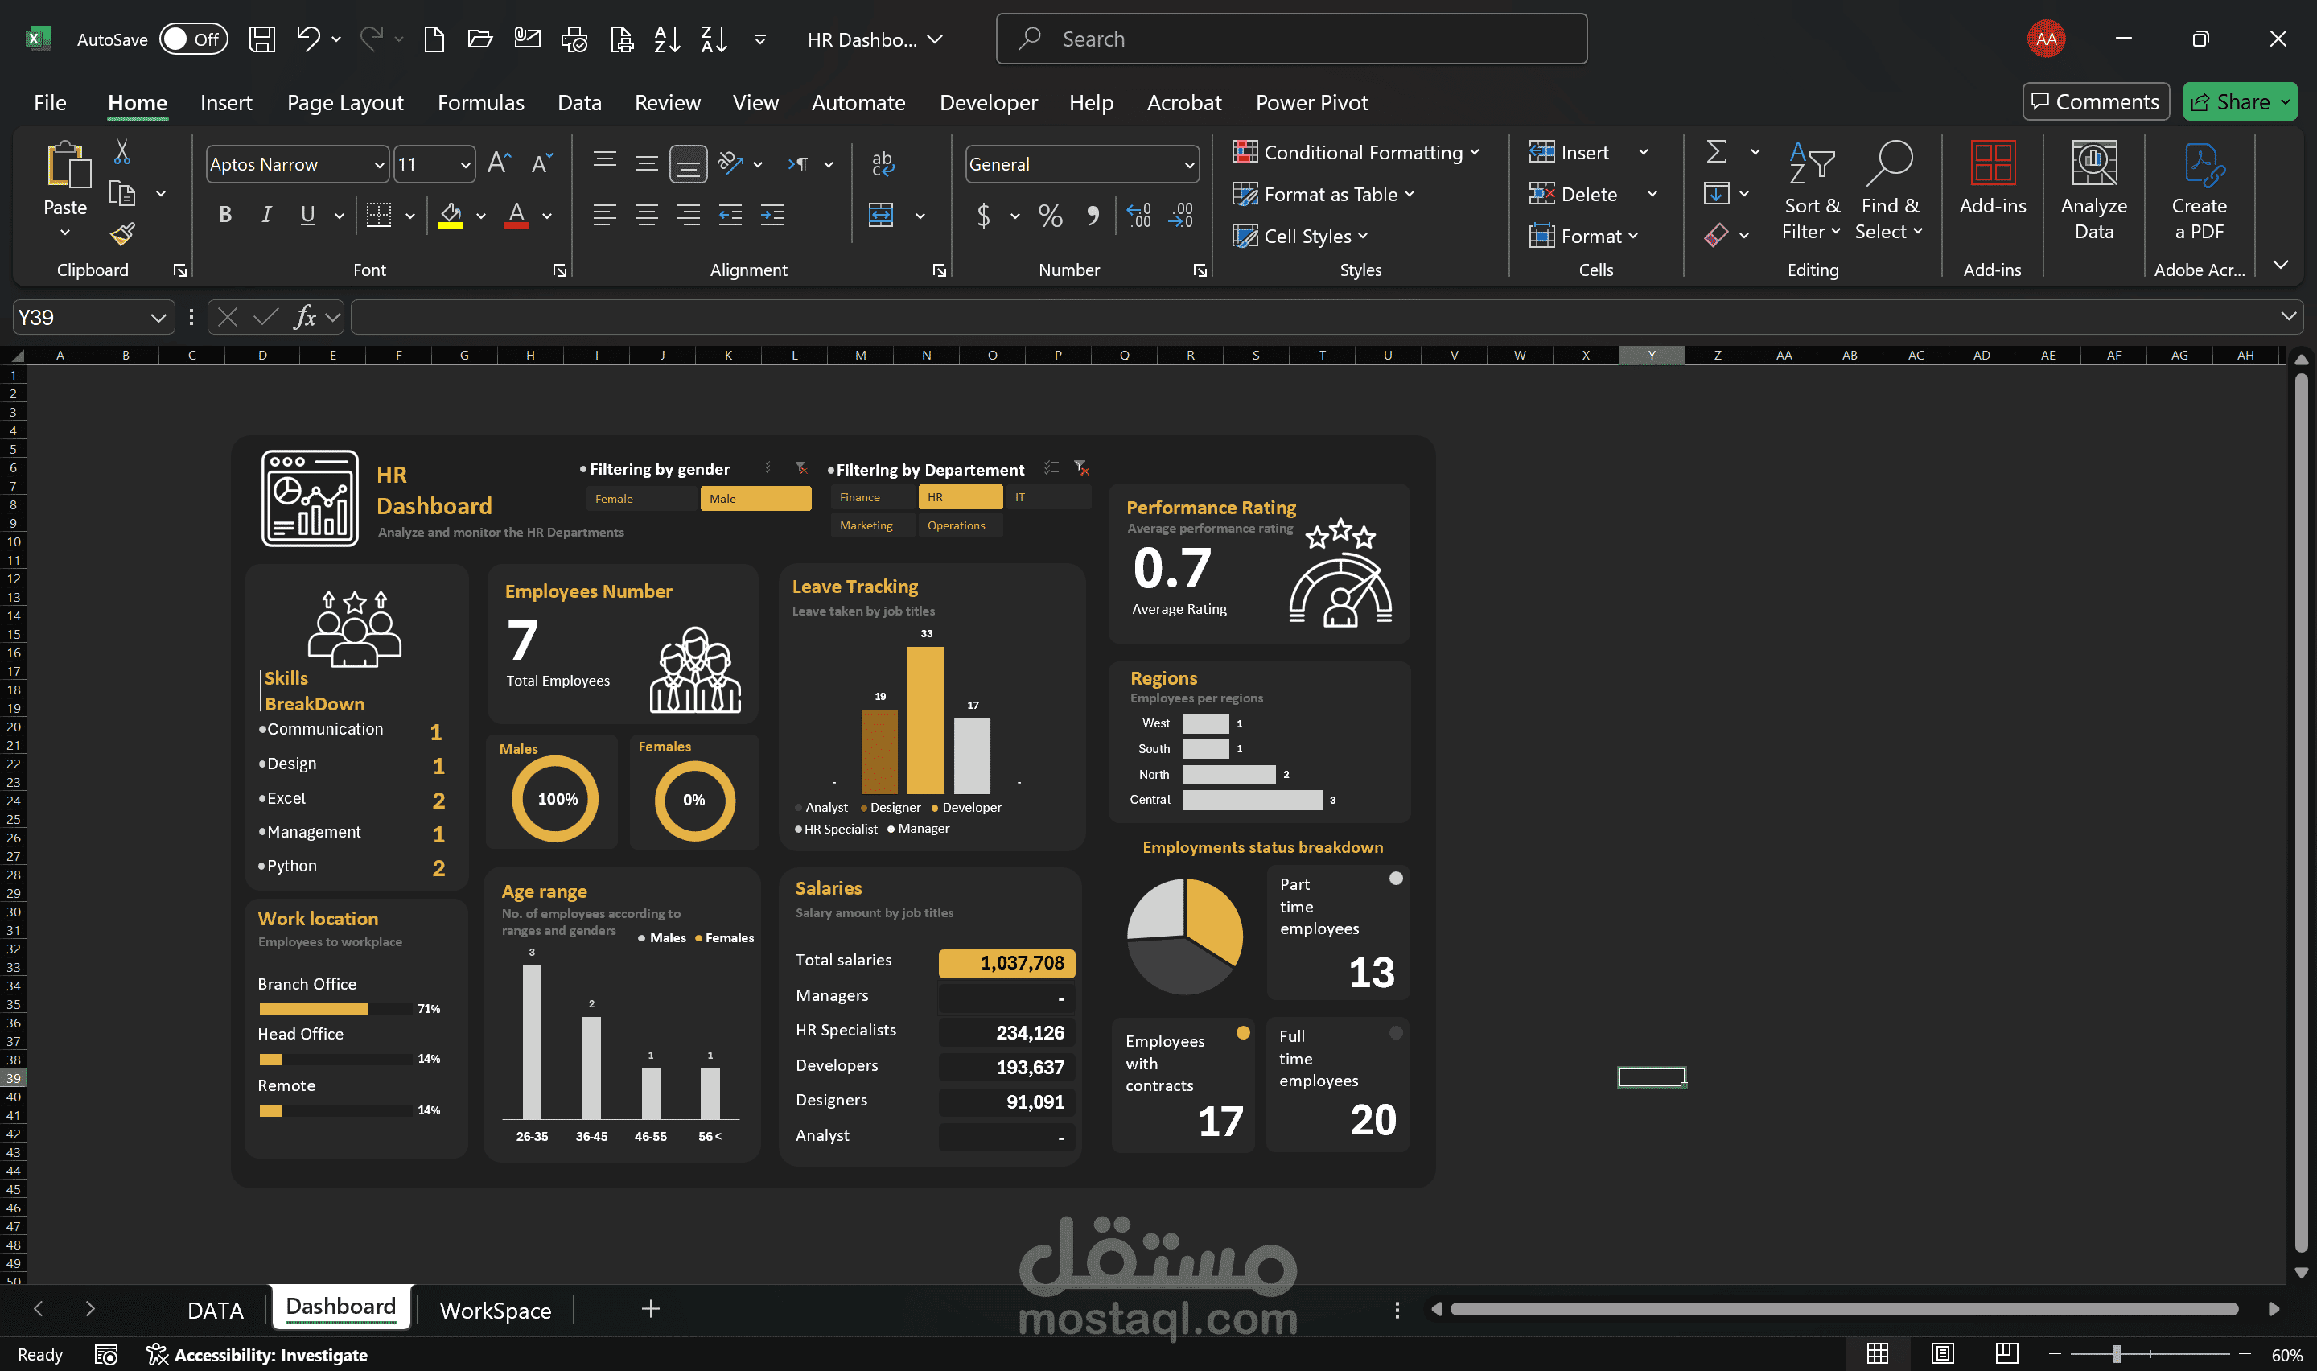Click the Comments button
2317x1371 pixels.
[2096, 101]
